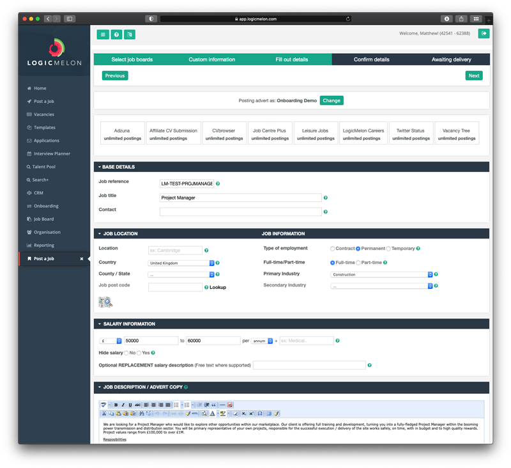Cut selection using the scissors icon
This screenshot has height=468, width=511.
tap(104, 413)
